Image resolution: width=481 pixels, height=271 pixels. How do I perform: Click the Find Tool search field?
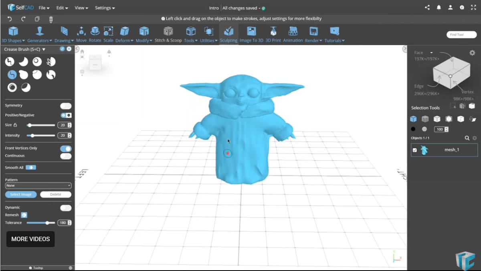(x=461, y=35)
